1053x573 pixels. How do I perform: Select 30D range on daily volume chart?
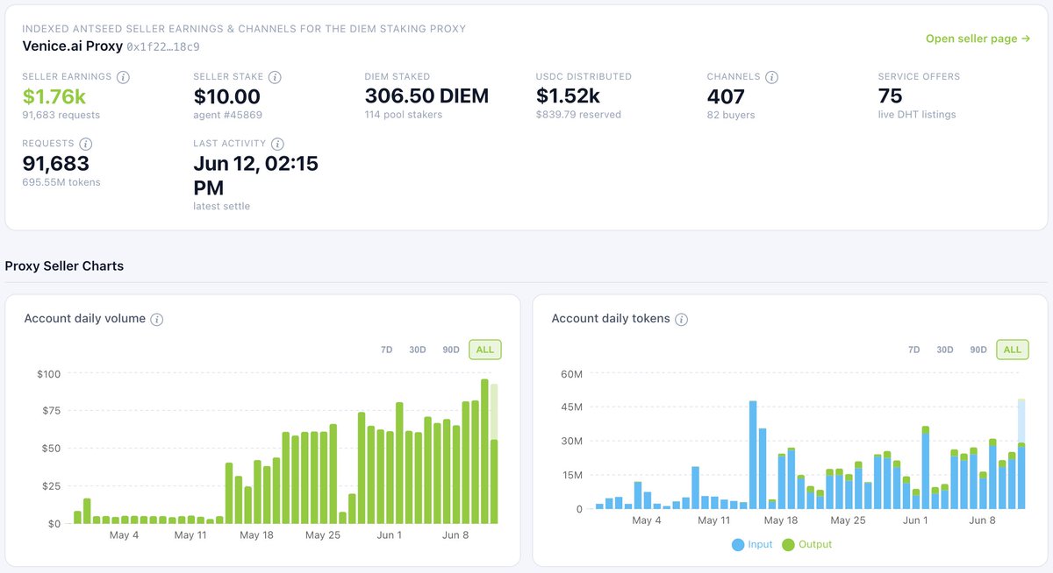(417, 350)
